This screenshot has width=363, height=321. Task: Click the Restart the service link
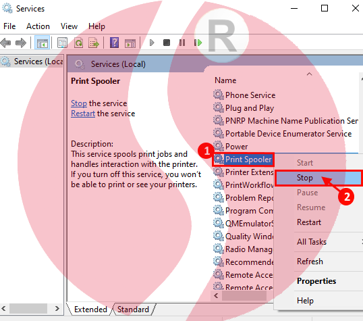click(x=83, y=114)
